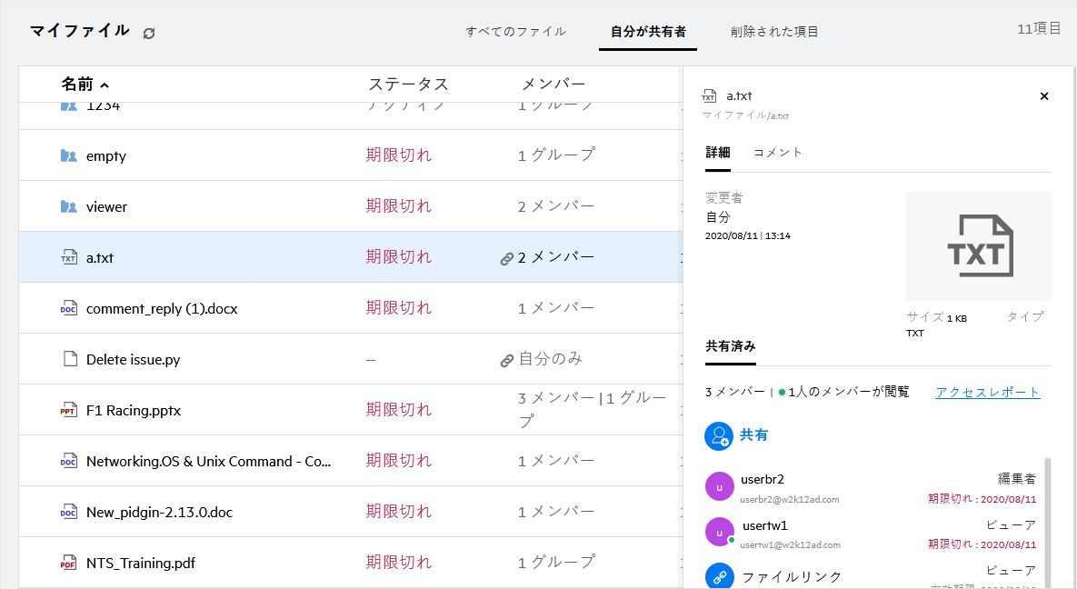
Task: Click the link icon on a.txt row
Action: coord(507,258)
